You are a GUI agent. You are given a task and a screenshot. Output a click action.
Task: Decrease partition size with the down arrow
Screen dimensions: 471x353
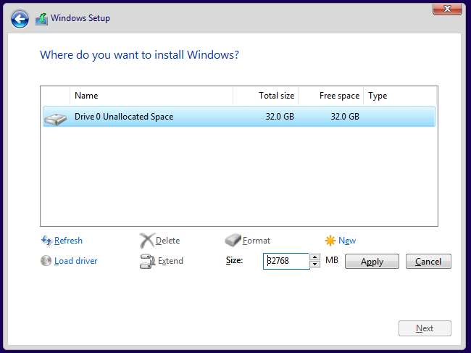(x=314, y=265)
